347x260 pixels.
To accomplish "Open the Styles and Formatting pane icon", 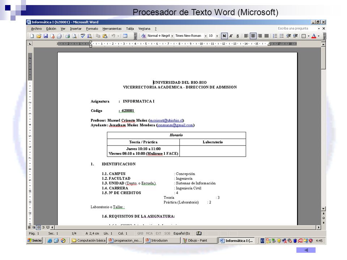I will tap(143, 36).
